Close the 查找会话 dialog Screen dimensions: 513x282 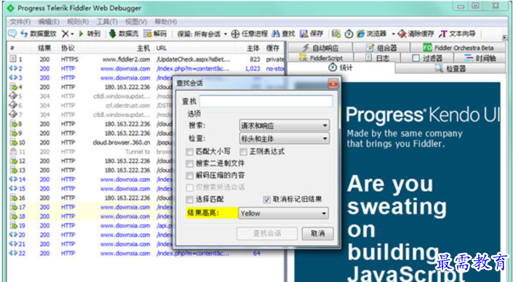click(333, 84)
